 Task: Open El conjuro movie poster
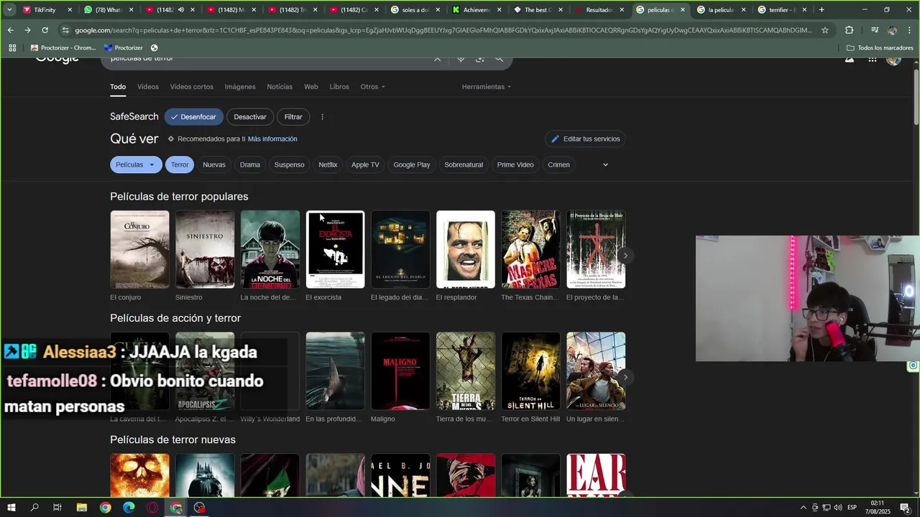[x=139, y=249]
